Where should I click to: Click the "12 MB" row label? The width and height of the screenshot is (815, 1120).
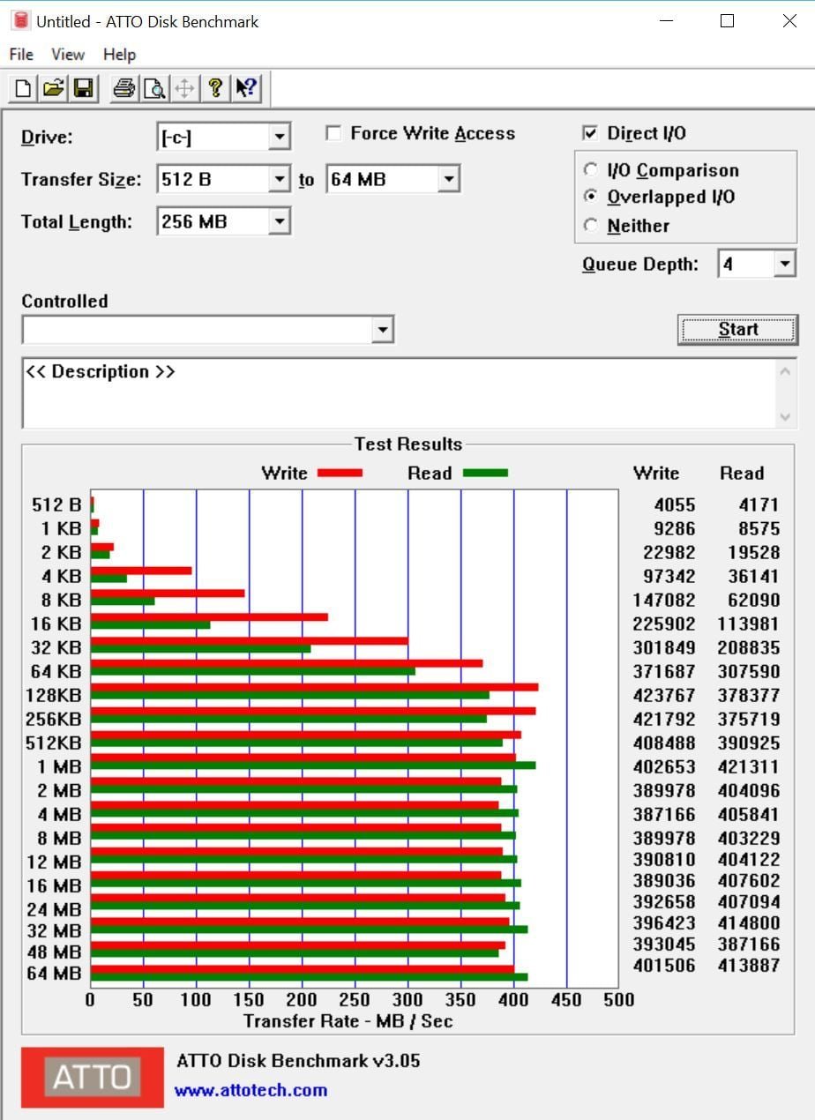coord(56,862)
